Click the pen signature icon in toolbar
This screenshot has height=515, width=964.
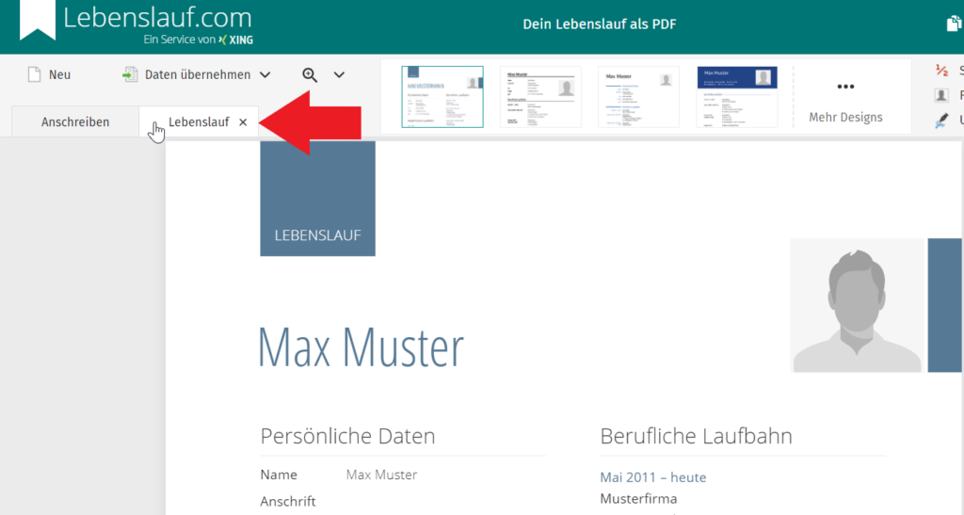coord(941,121)
